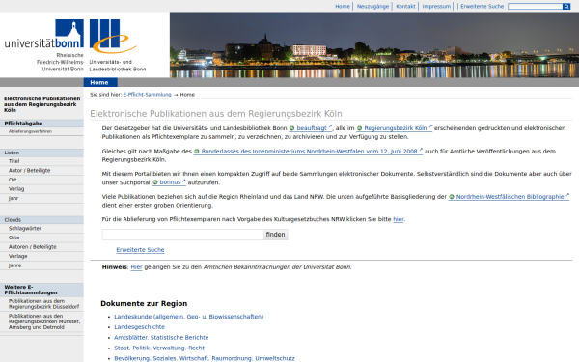
Task: Open Neuzugänge in the top bar
Action: pyautogui.click(x=372, y=7)
